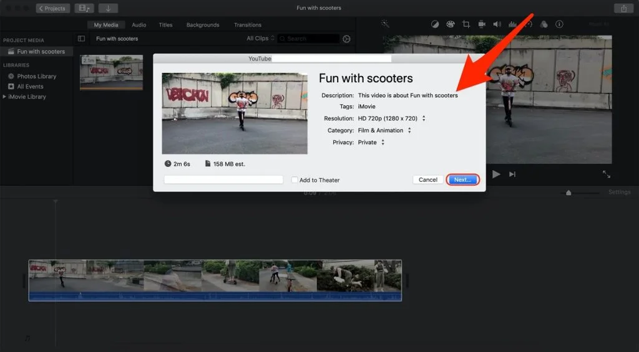Open the All Clips filter dropdown
Image resolution: width=639 pixels, height=352 pixels.
(260, 39)
